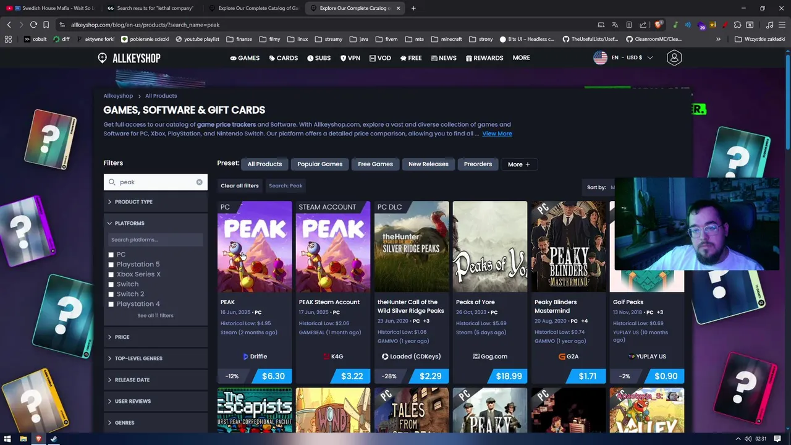Click Clear all filters
Image resolution: width=791 pixels, height=445 pixels.
pos(240,186)
